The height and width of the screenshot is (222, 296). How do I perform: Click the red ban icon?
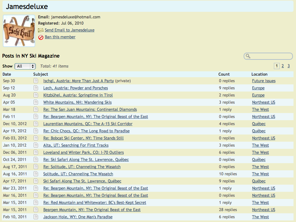[41, 37]
